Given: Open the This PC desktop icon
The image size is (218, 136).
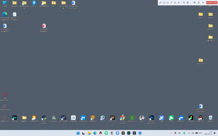Looking at the screenshot, I should click(5, 4).
